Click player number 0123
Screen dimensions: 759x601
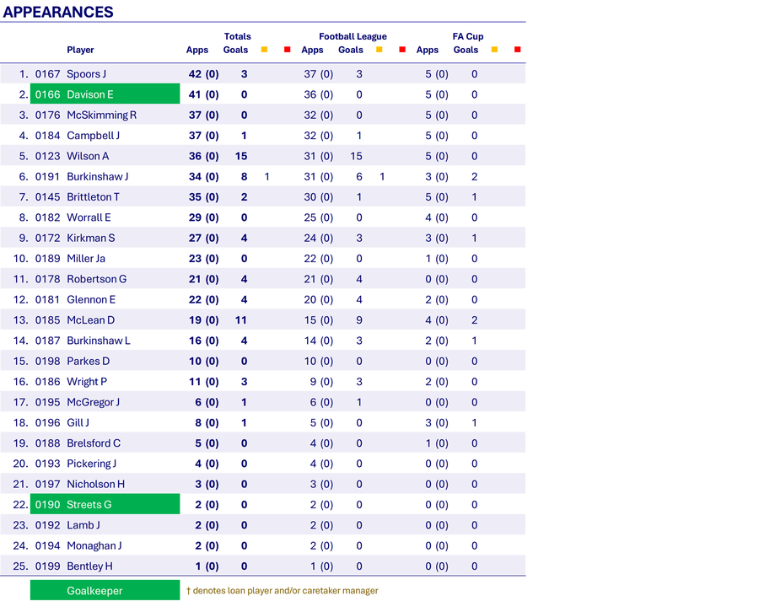pos(47,156)
